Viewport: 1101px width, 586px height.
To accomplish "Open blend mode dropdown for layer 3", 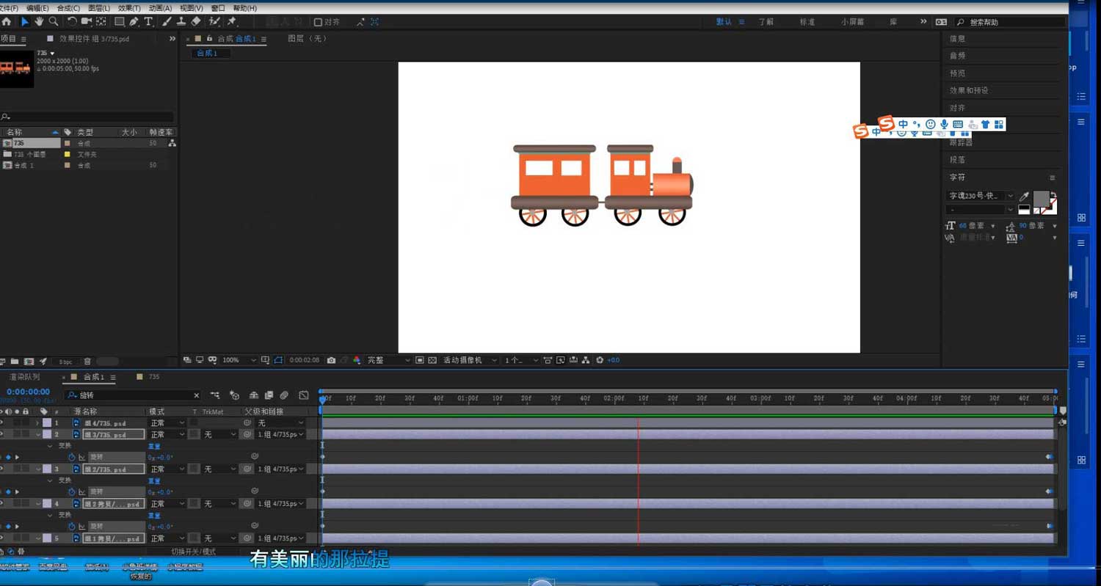I will 167,469.
